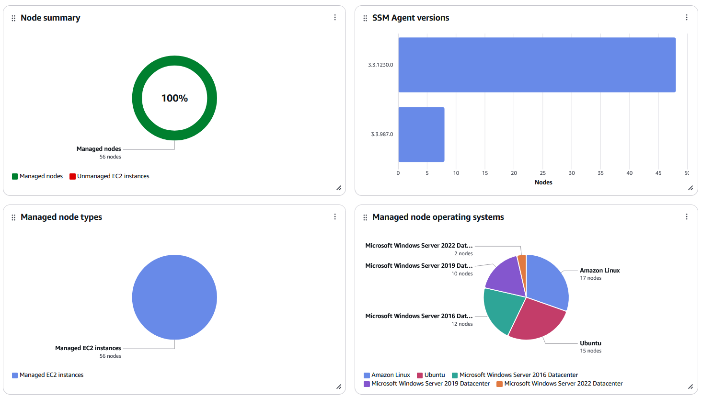
Task: Click the Ubuntu 15 nodes label
Action: (x=591, y=347)
